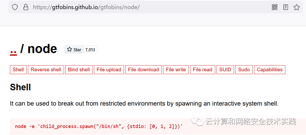Open the padlock site information icon
306x135 pixels.
[25, 7]
